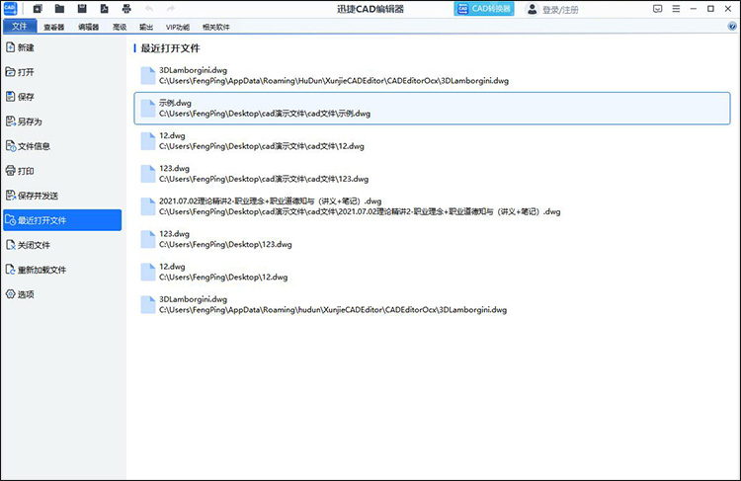The width and height of the screenshot is (741, 481).
Task: Open the hamburger main menu icon
Action: coord(676,9)
